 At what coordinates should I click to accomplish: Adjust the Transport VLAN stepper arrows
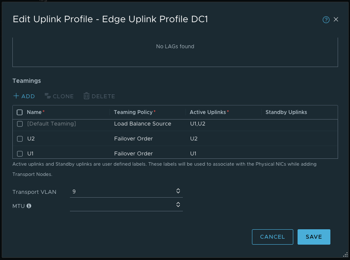(178, 191)
